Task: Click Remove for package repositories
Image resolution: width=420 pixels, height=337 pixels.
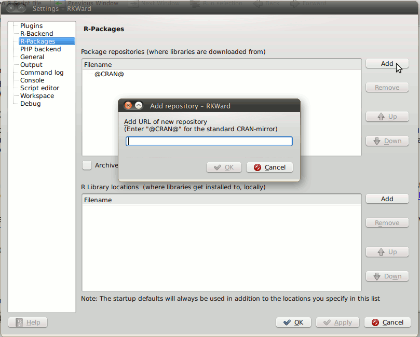Action: pos(387,88)
